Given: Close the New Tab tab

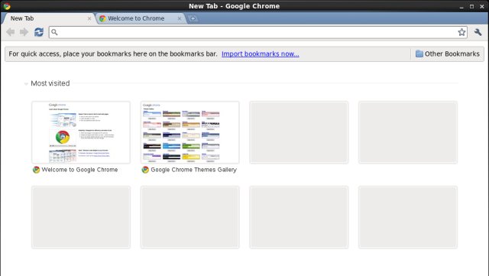Looking at the screenshot, I should click(89, 18).
